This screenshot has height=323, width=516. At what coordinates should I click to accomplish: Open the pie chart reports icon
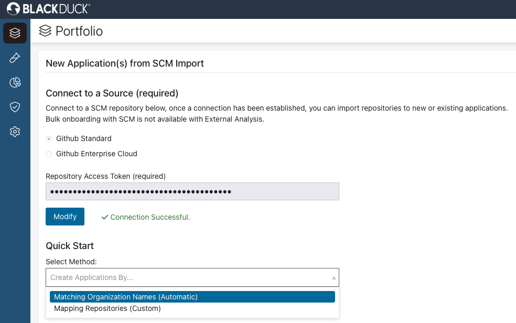tap(15, 82)
